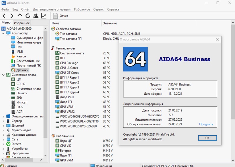The image size is (235, 167).
Task: Collapse the Системная плата tree node
Action: click(x=3, y=75)
